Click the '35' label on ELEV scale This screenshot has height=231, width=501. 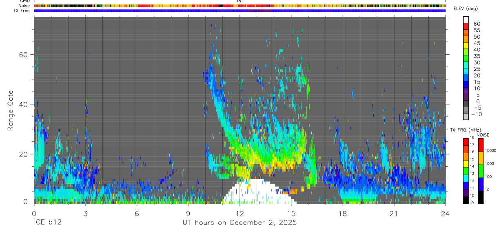[476, 56]
